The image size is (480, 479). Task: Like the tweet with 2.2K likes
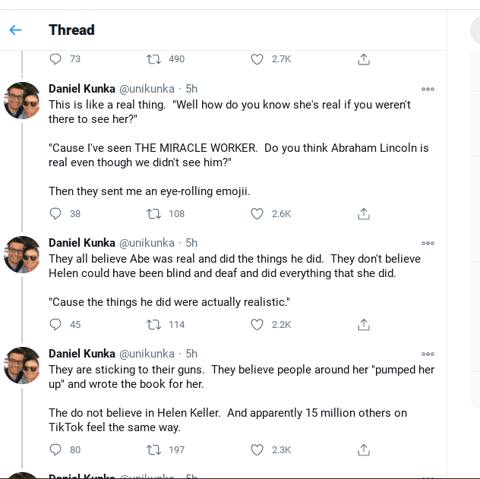pos(257,325)
